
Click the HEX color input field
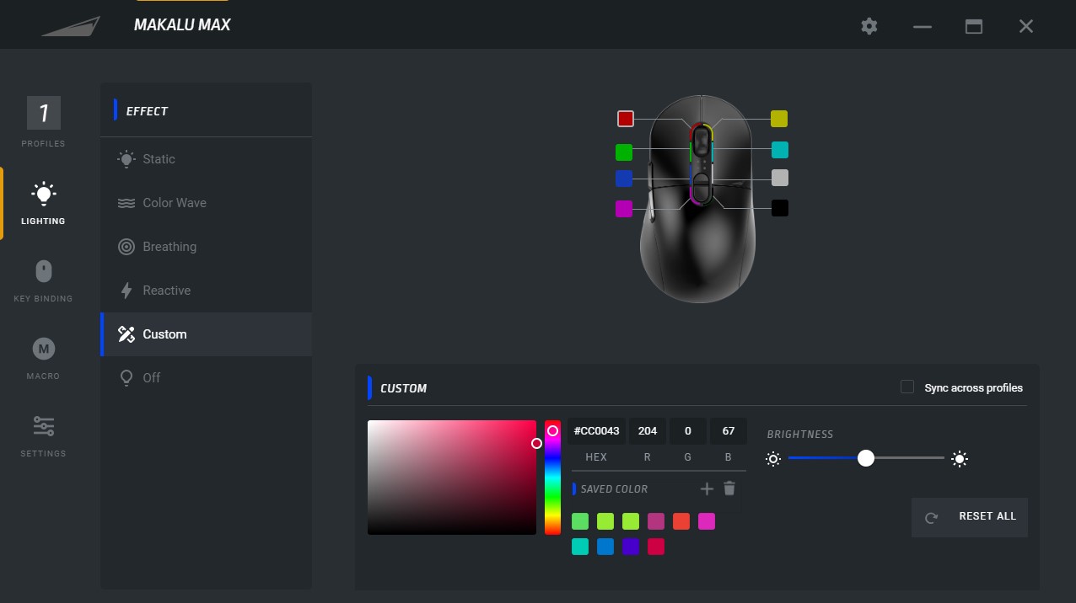[596, 431]
